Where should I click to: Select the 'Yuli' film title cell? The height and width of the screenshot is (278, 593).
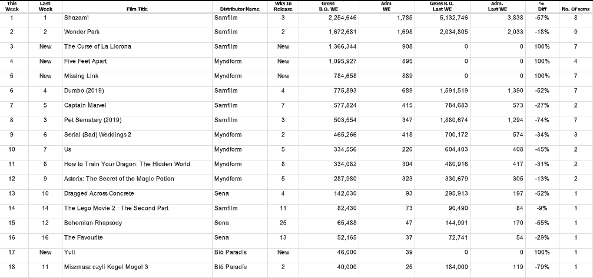[x=70, y=252]
